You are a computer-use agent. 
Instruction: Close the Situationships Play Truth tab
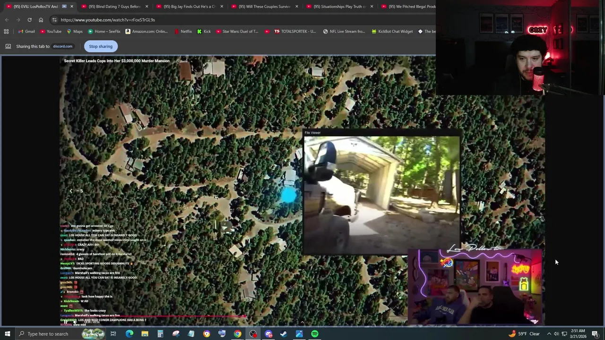tap(372, 7)
